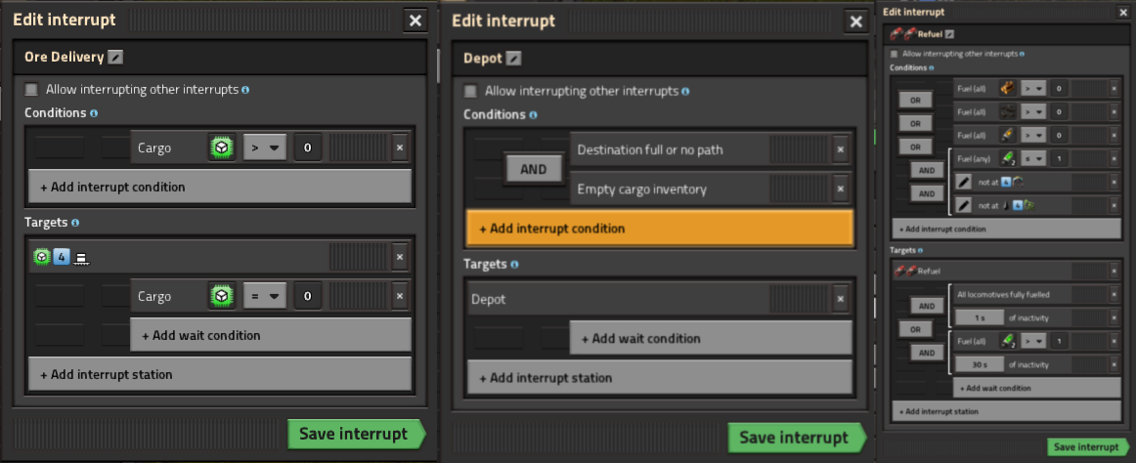Click the rename pencil next to Depot
This screenshot has height=463, width=1136.
pos(513,59)
